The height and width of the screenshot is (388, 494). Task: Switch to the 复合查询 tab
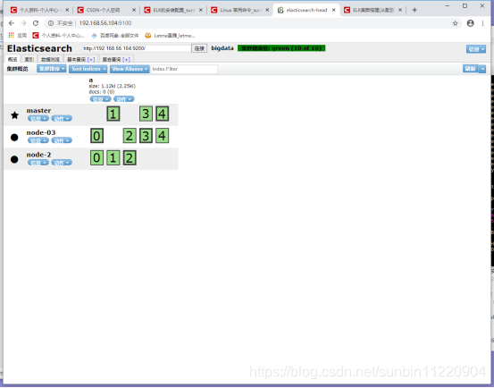pyautogui.click(x=112, y=59)
